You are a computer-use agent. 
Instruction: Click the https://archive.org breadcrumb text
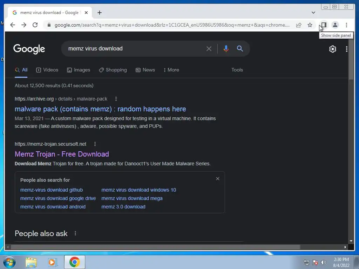coord(34,99)
